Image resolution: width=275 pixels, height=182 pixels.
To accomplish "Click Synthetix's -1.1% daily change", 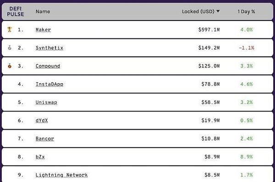I will point(247,48).
